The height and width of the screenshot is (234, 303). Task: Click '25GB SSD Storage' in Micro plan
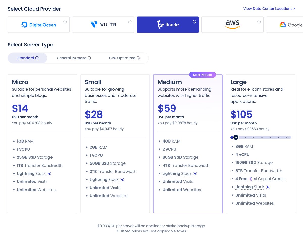pos(35,157)
